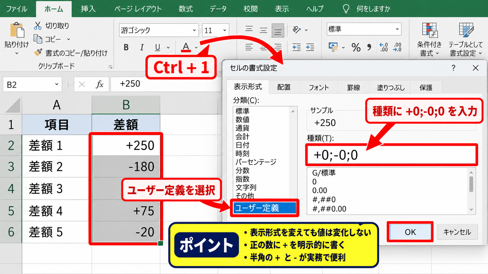Click the decrease indent icon
This screenshot has width=488, height=274.
(x=297, y=47)
